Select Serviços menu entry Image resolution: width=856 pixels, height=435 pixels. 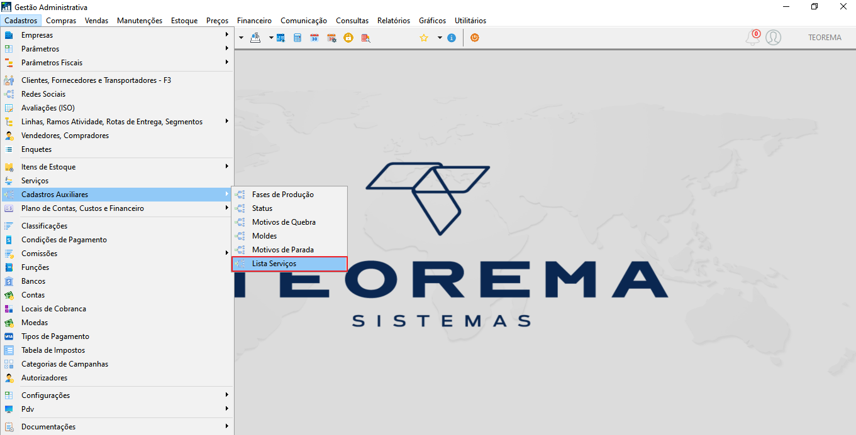coord(117,181)
